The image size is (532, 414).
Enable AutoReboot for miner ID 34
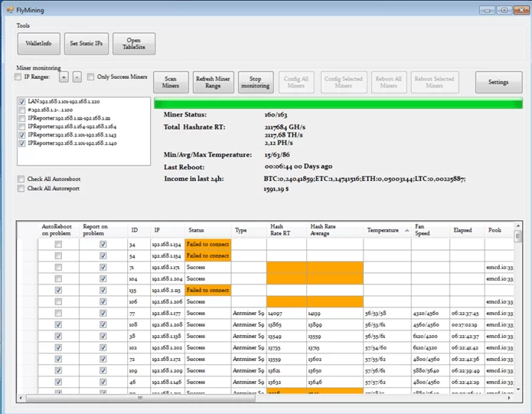(58, 244)
